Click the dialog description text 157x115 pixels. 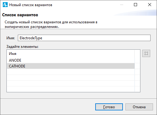[51, 25]
